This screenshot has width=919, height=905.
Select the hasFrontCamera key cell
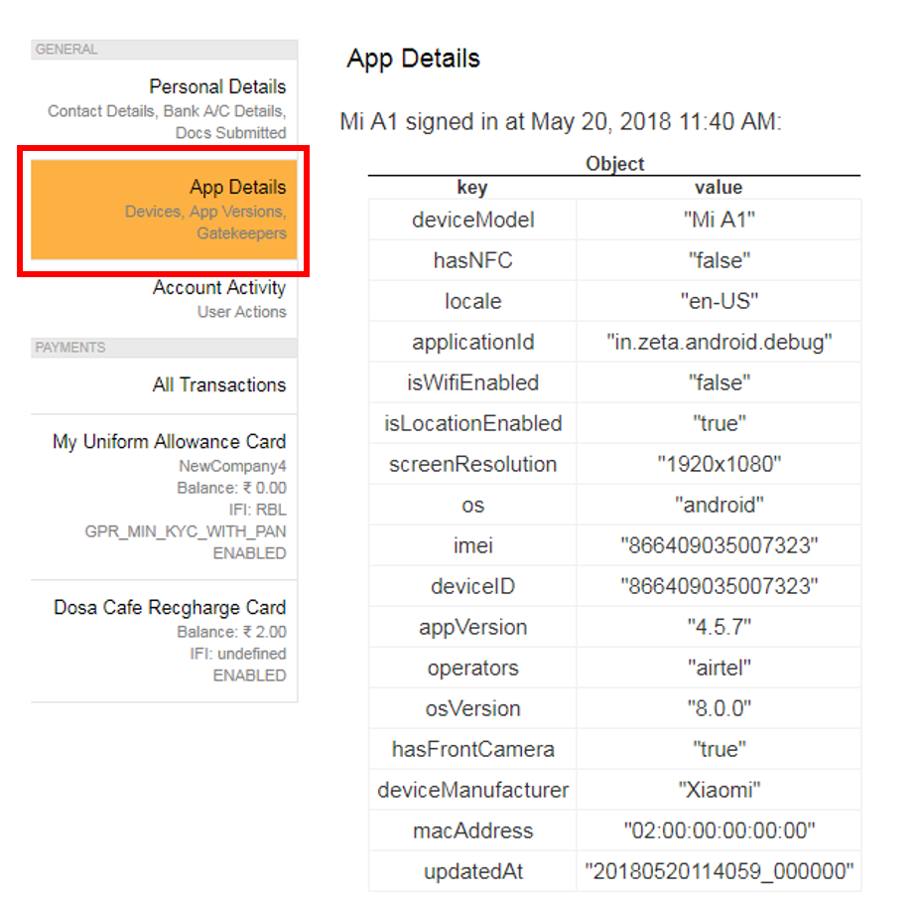[x=472, y=750]
